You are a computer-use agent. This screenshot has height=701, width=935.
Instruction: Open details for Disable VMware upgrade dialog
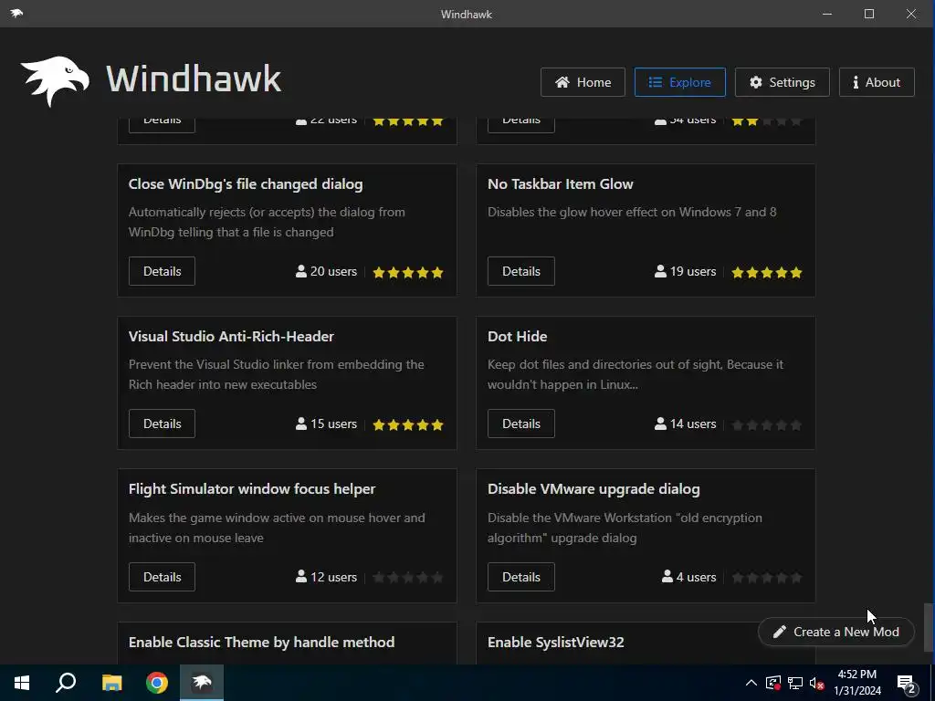[x=521, y=577]
